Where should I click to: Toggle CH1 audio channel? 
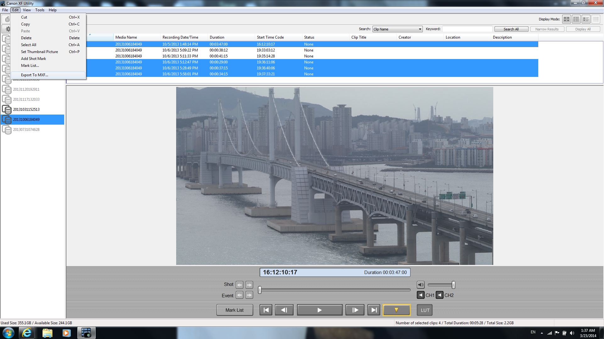click(x=421, y=295)
